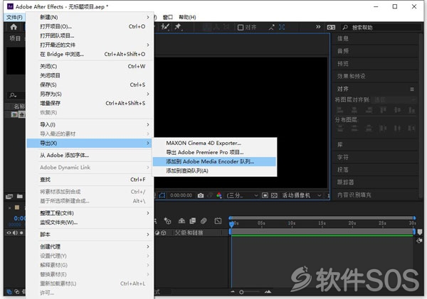
Task: Click the double chevron overflow icon
Action: [x=318, y=27]
